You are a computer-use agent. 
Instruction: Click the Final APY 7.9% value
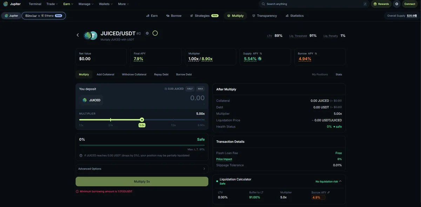pos(139,59)
